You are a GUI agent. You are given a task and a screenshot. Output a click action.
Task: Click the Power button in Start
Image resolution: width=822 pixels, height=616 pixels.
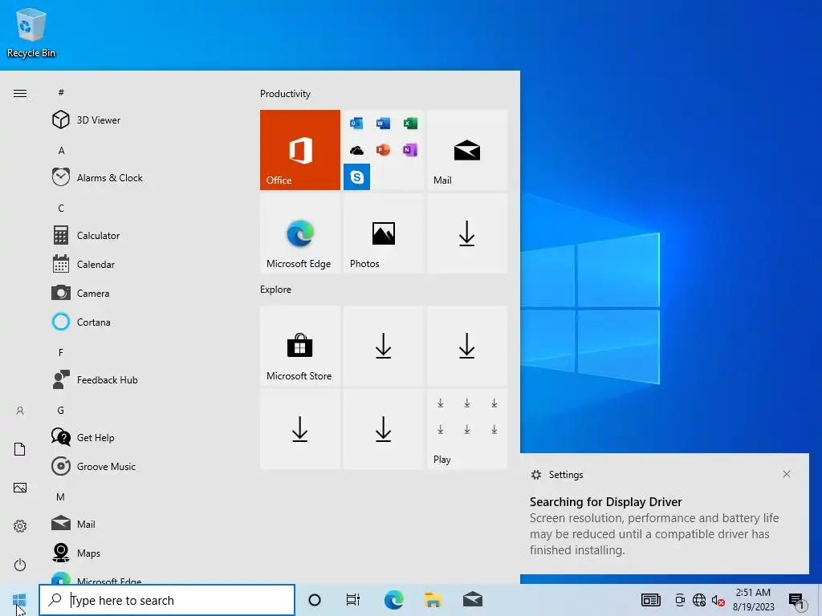pyautogui.click(x=20, y=565)
